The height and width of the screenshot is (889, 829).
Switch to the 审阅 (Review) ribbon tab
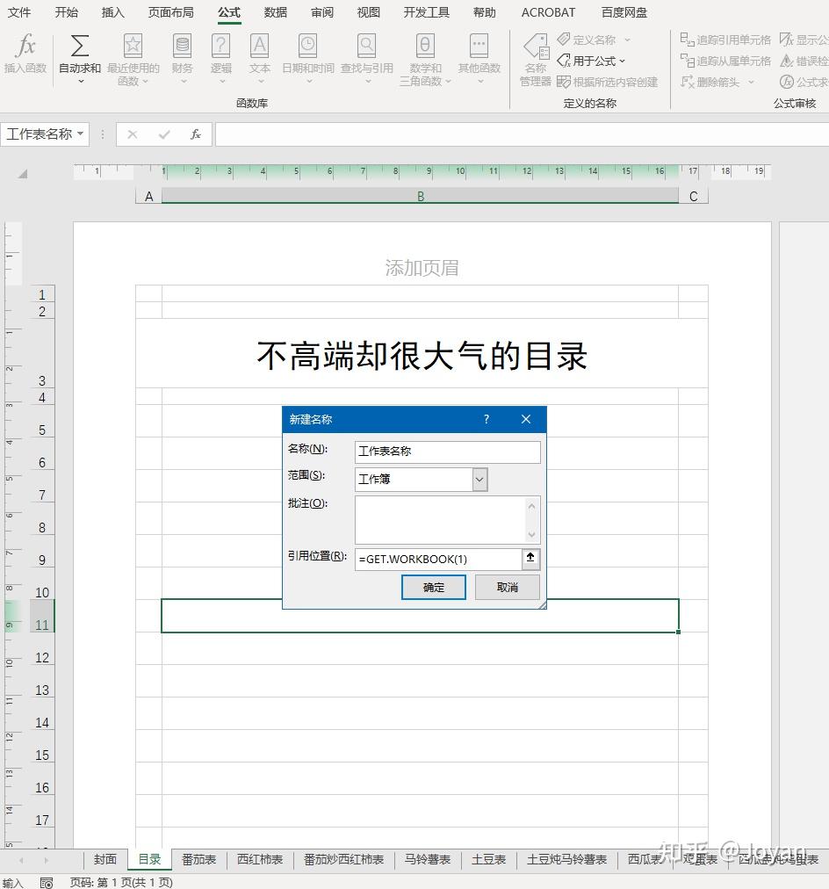click(322, 12)
